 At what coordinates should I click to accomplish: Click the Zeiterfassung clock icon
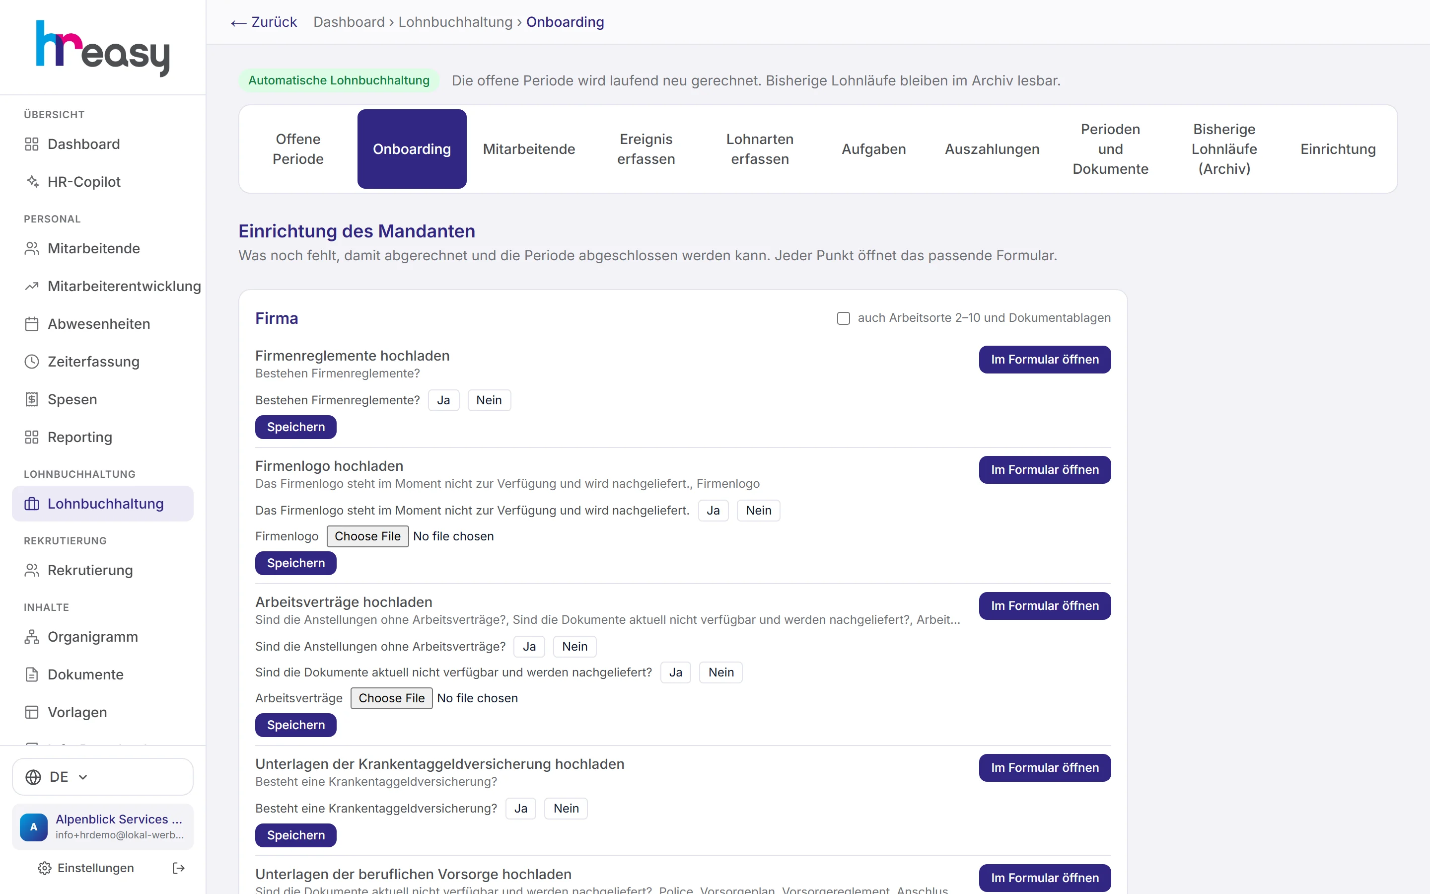tap(32, 362)
